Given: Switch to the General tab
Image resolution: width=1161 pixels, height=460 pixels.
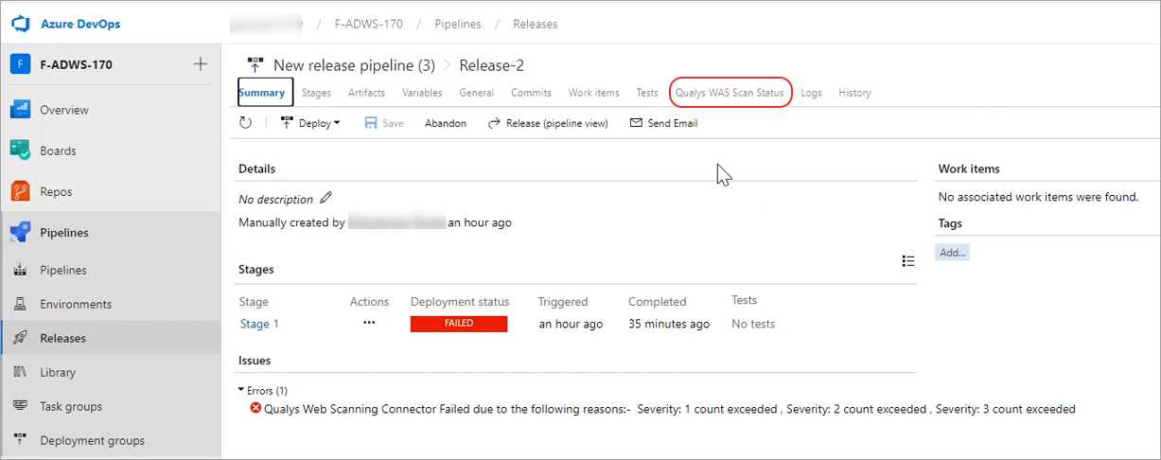Looking at the screenshot, I should click(477, 93).
